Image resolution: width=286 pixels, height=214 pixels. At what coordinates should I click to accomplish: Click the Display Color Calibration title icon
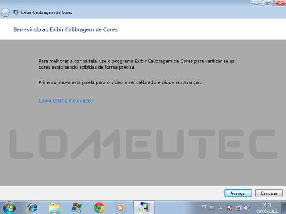16,12
